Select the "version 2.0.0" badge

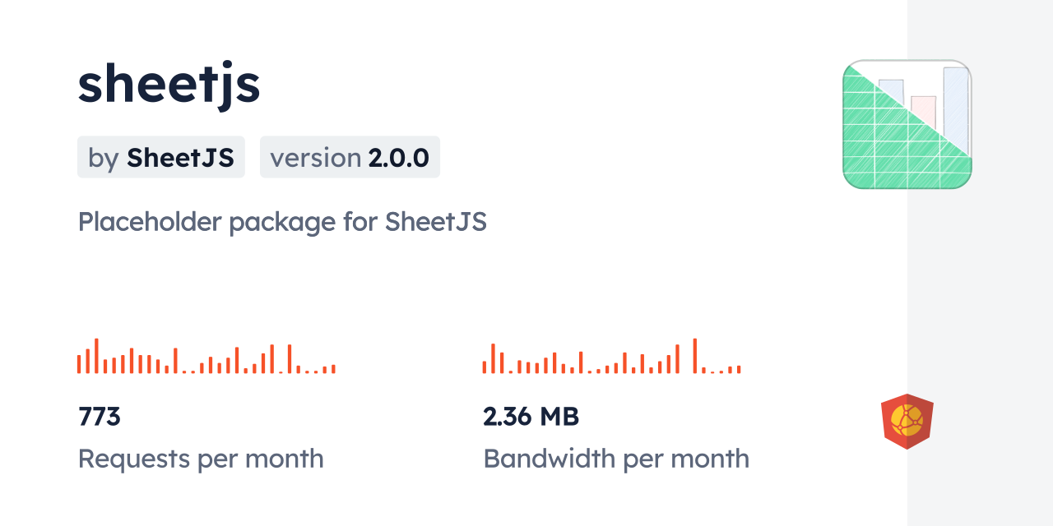tap(350, 157)
